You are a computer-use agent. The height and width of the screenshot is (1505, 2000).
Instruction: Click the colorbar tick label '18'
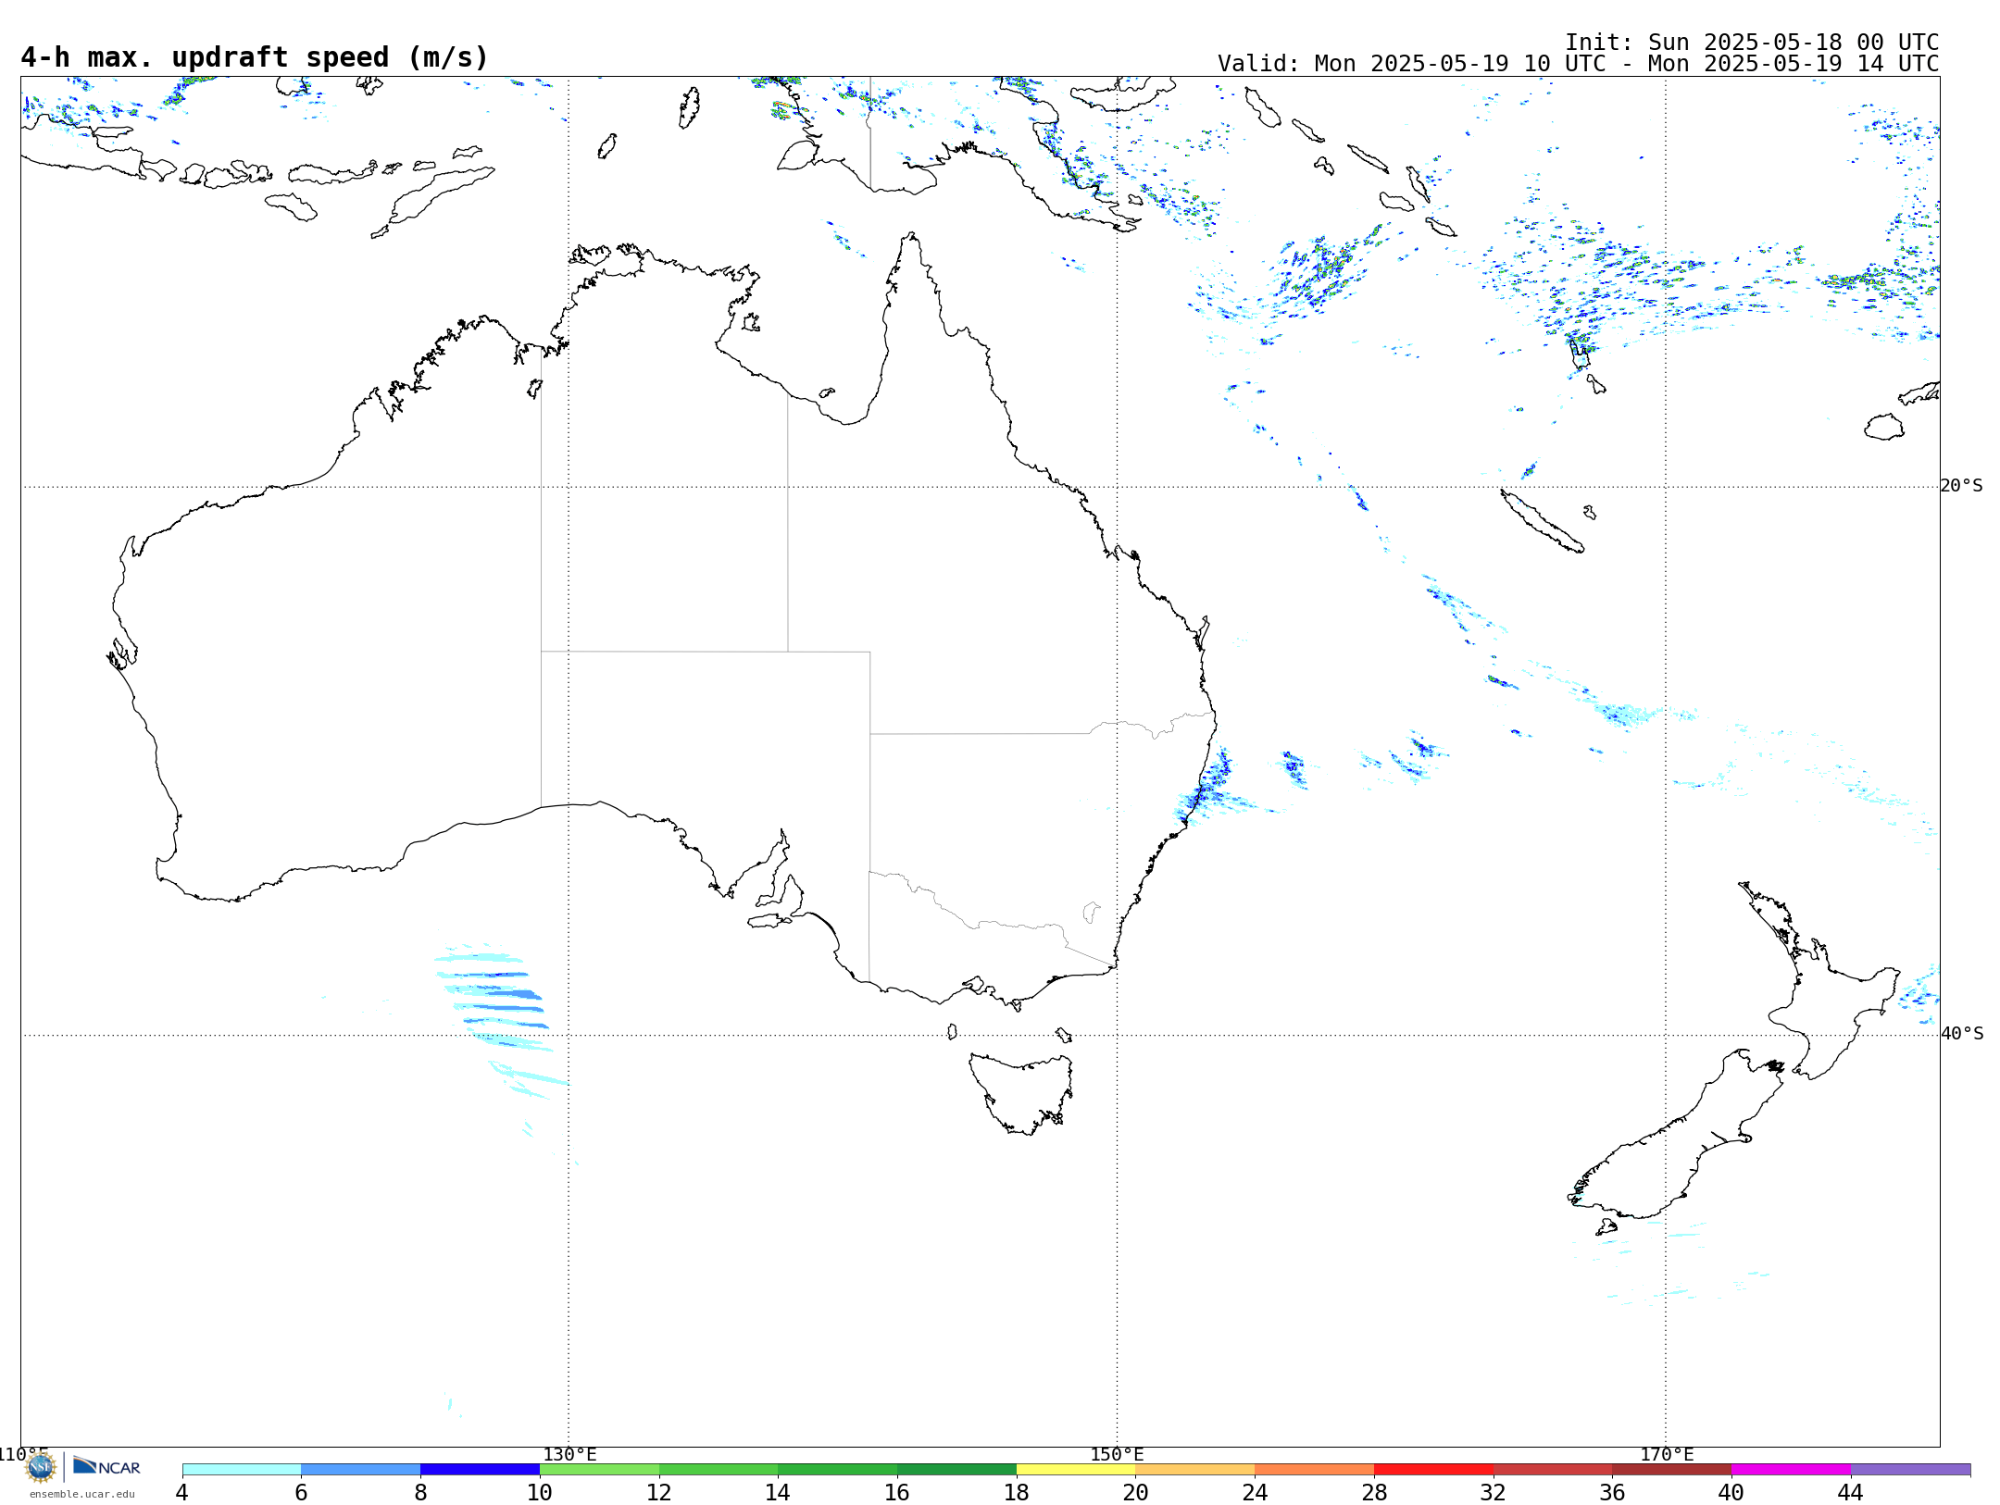1017,1493
